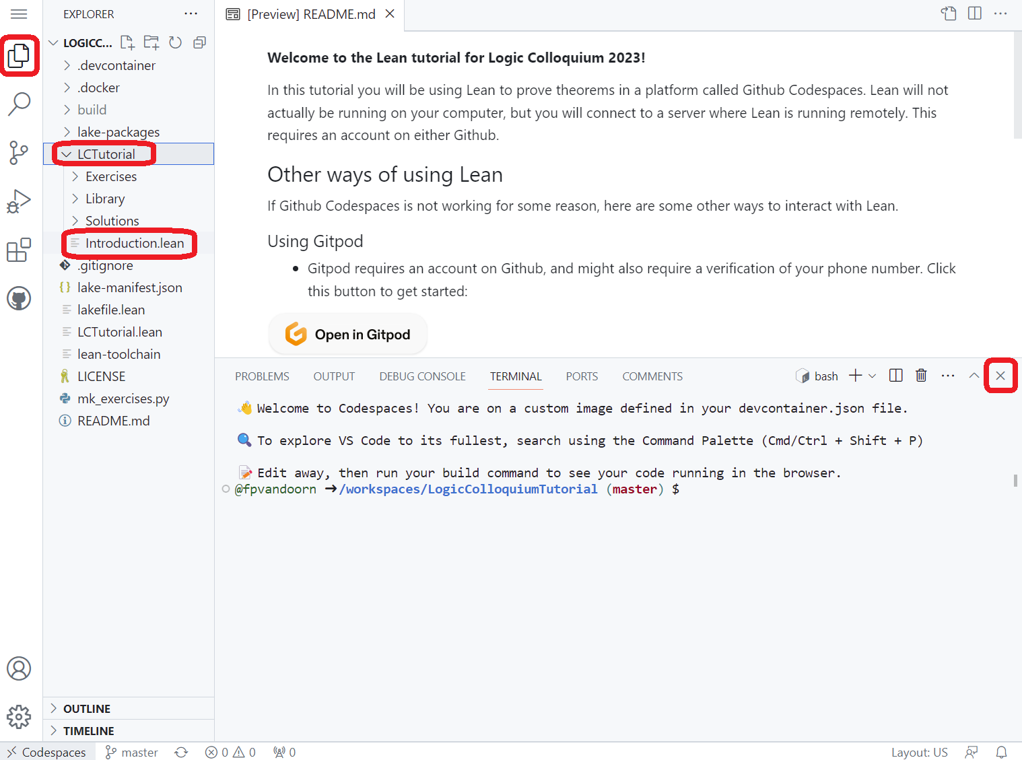Click the New File icon in Explorer

[x=127, y=42]
